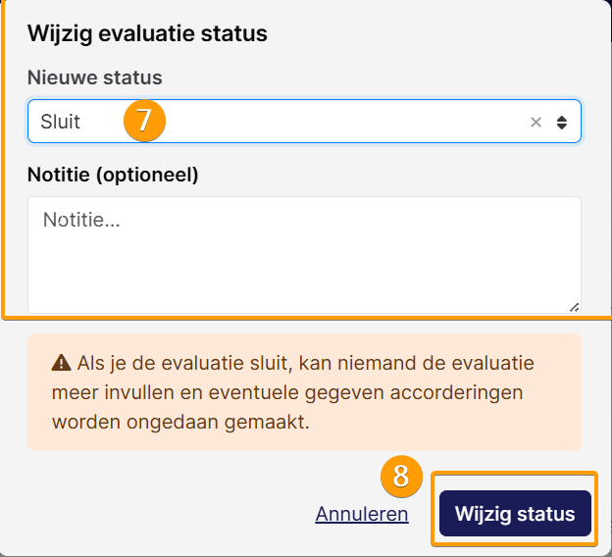Open the Nieuwe status combo box
Screen dimensions: 612x557
click(x=304, y=122)
